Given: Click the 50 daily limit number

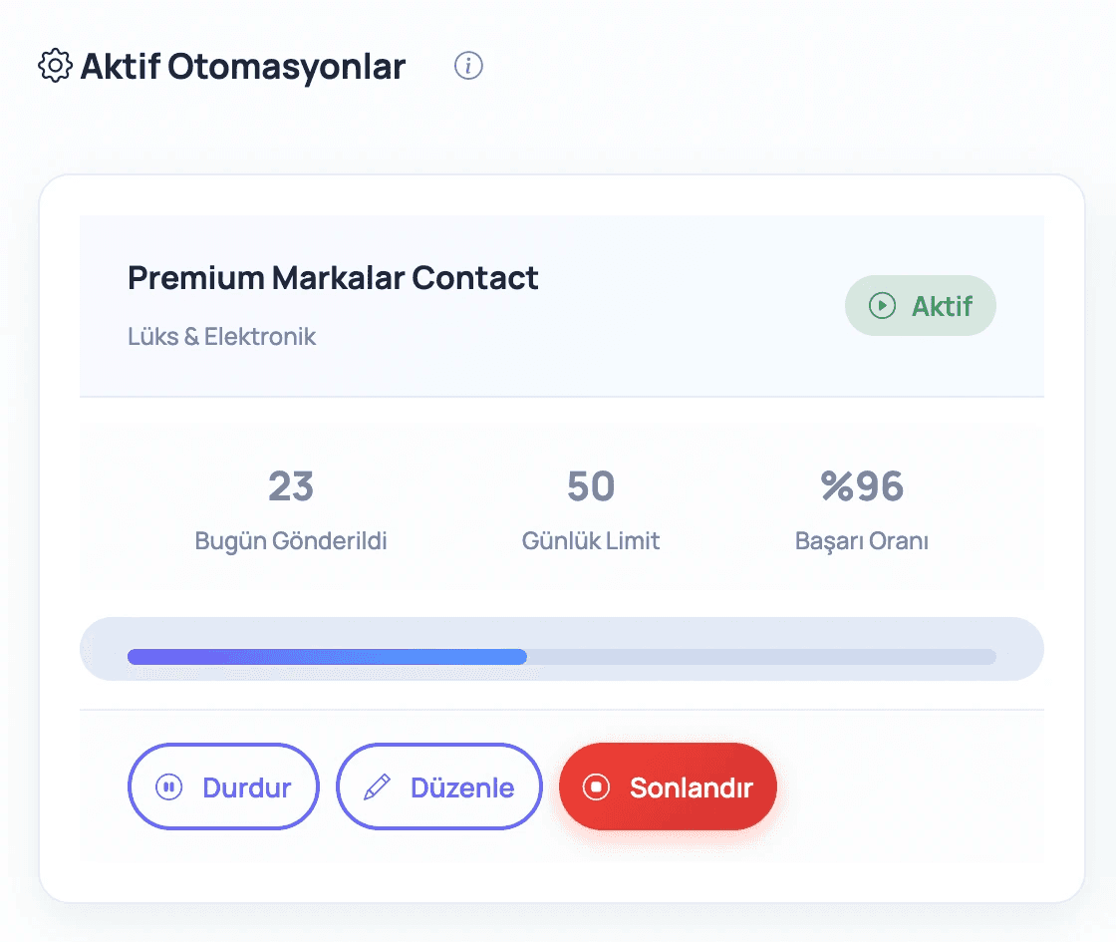Looking at the screenshot, I should [x=591, y=486].
